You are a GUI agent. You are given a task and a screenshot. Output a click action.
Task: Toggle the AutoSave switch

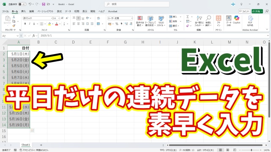(x=22, y=4)
